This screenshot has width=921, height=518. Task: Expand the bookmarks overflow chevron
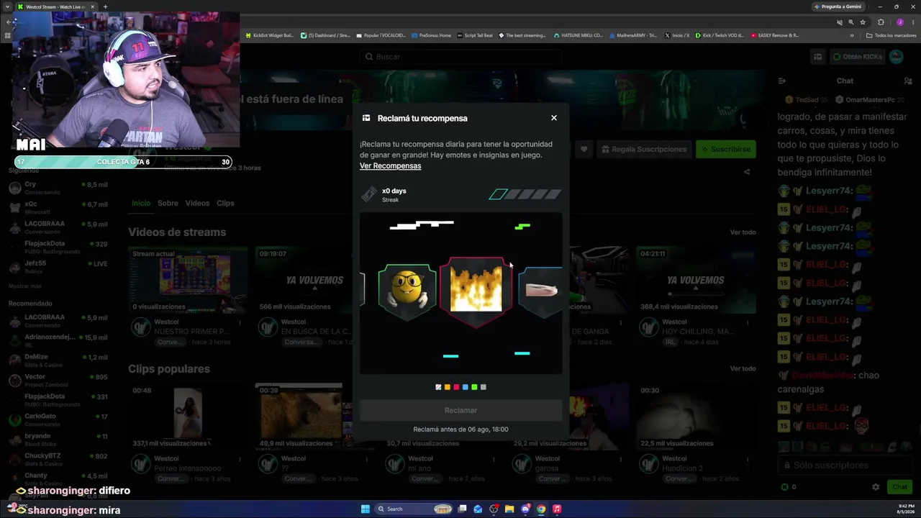pyautogui.click(x=852, y=35)
